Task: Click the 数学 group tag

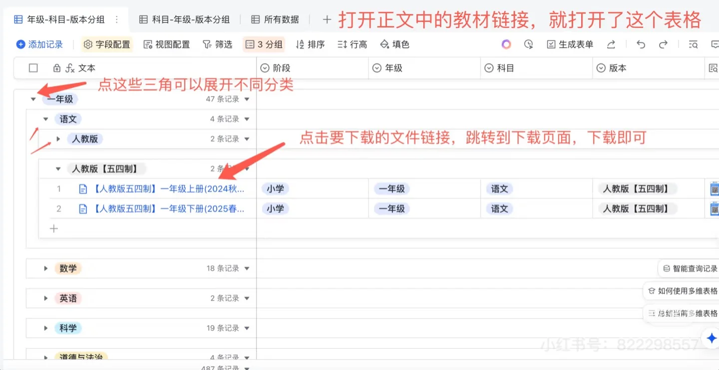Action: [68, 269]
